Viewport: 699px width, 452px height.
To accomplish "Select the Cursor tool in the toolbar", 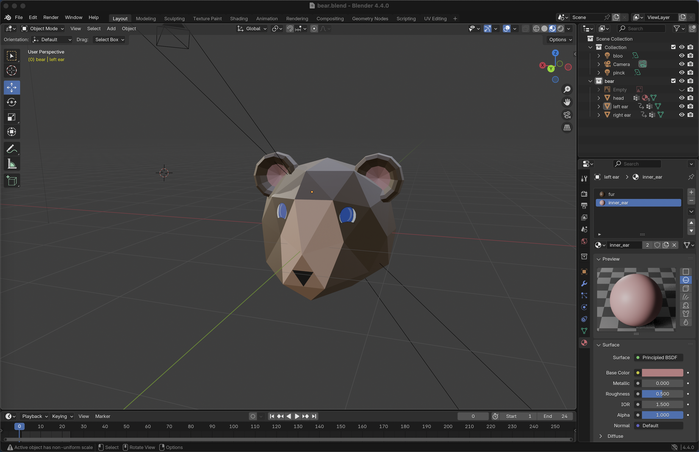I will click(x=12, y=71).
